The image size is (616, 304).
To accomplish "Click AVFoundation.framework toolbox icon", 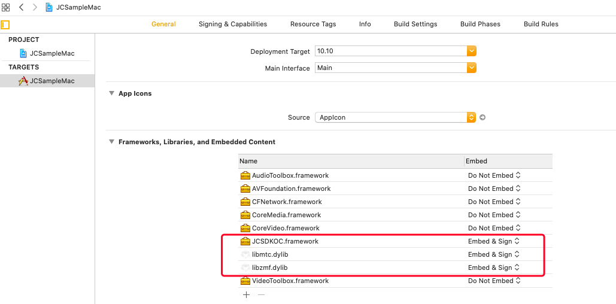I will (x=245, y=189).
